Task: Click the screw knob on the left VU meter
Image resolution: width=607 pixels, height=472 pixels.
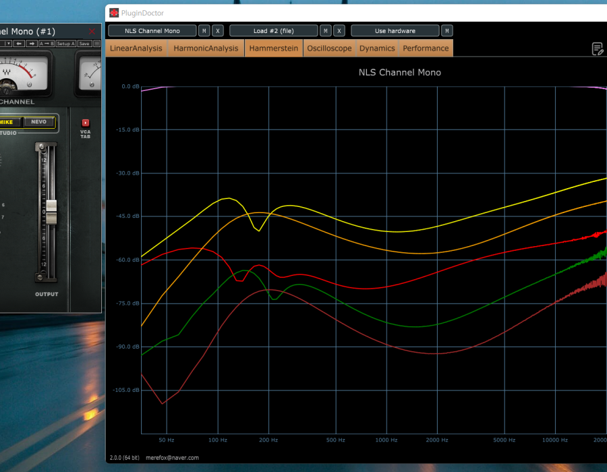Action: pos(30,84)
